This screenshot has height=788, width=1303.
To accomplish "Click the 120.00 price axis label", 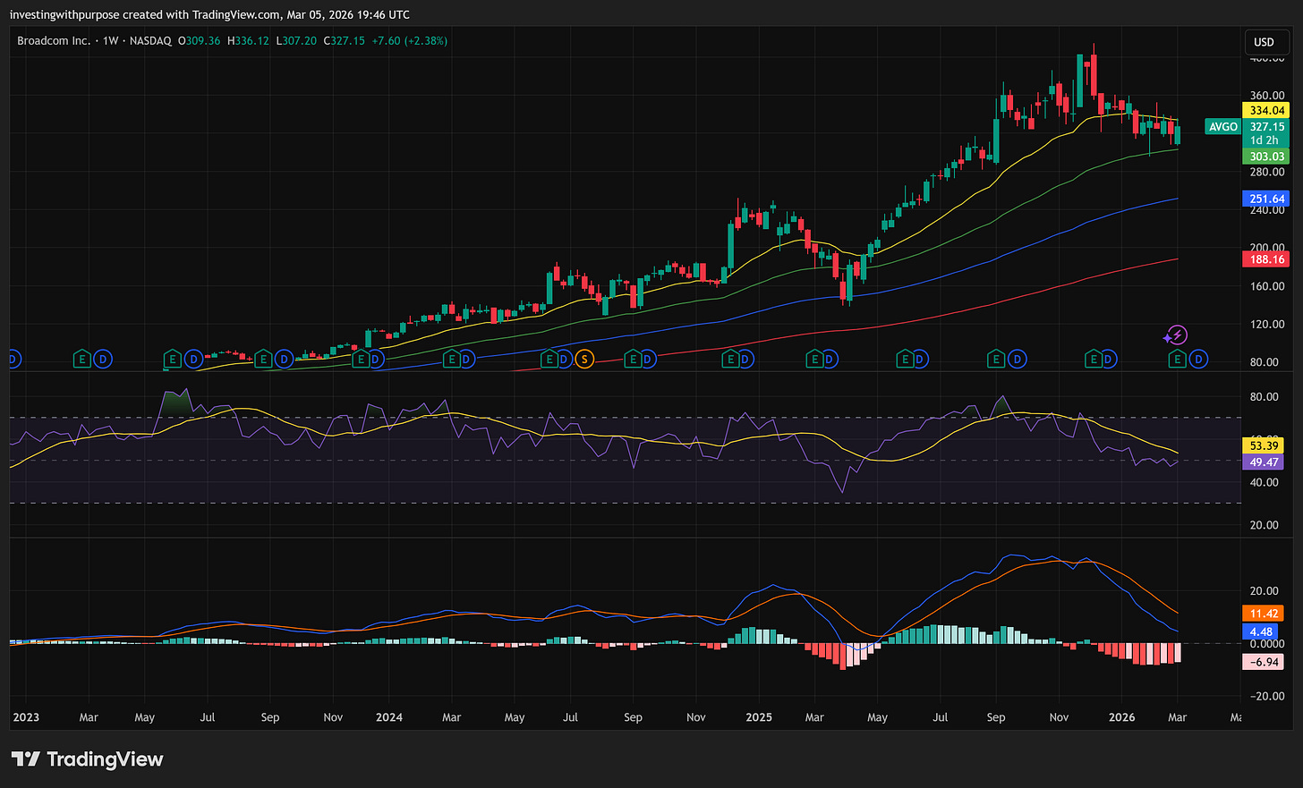I will (1267, 325).
